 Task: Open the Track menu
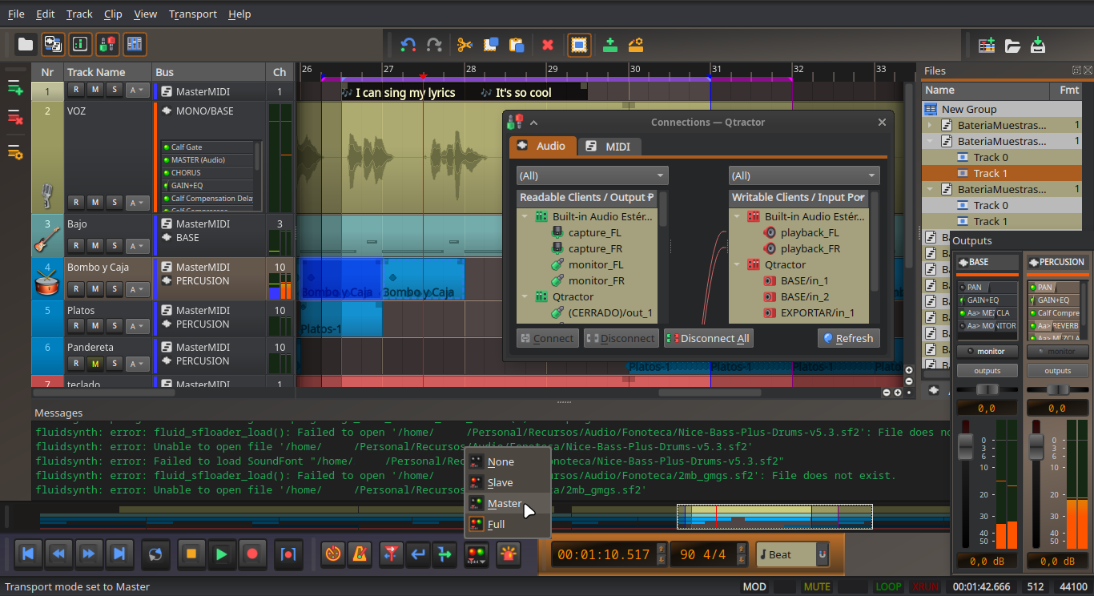point(79,14)
